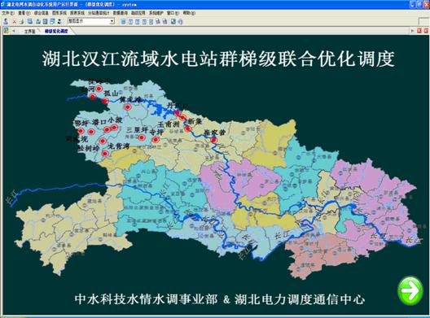Select the 三里坪 station marker
The width and height of the screenshot is (430, 318).
[x=141, y=137]
